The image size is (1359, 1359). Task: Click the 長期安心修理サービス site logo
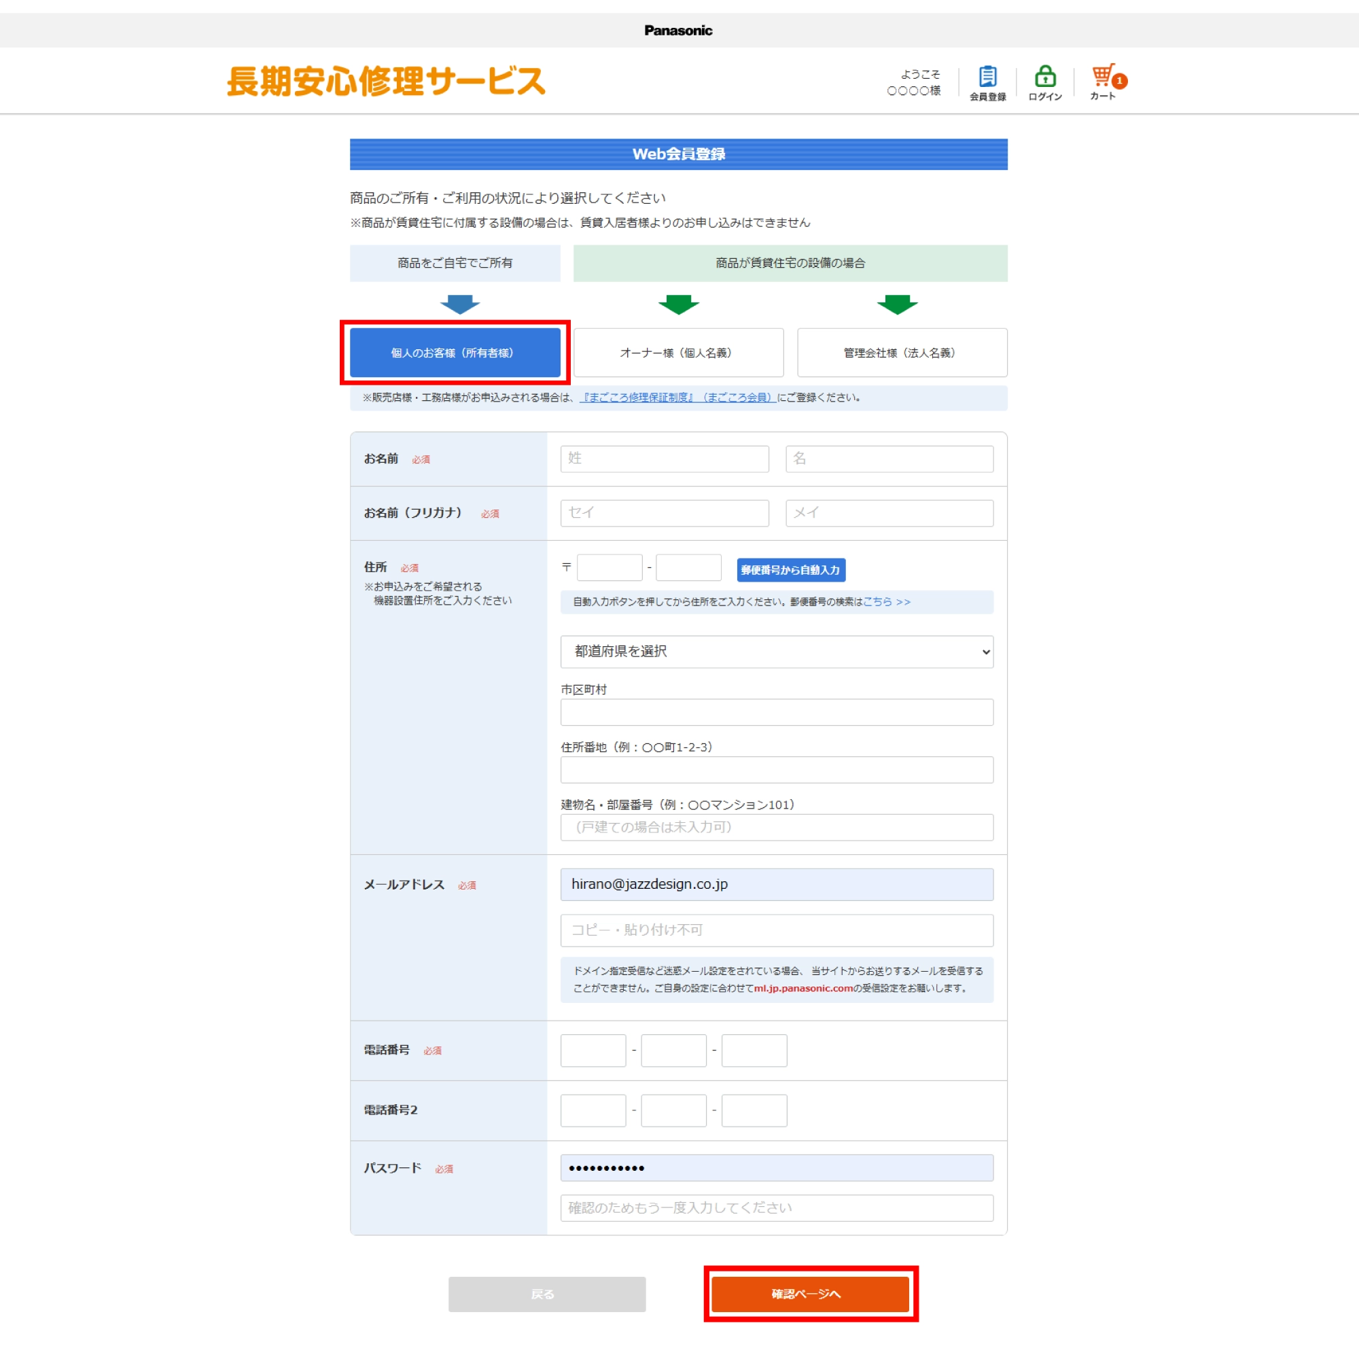[385, 81]
